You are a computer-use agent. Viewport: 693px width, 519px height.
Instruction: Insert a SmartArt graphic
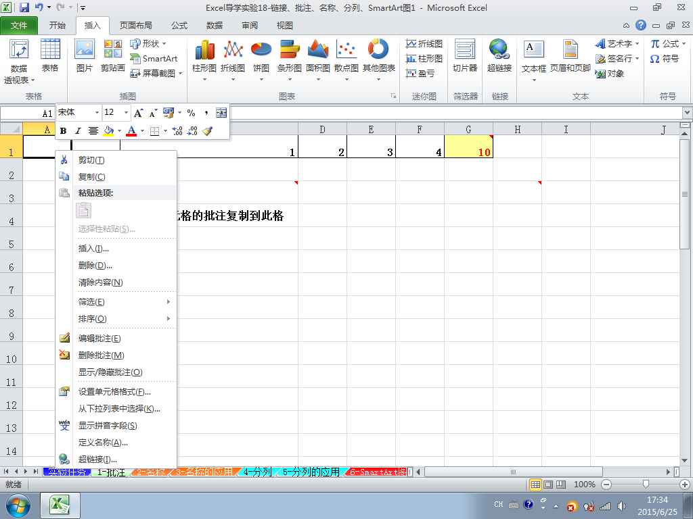(154, 58)
